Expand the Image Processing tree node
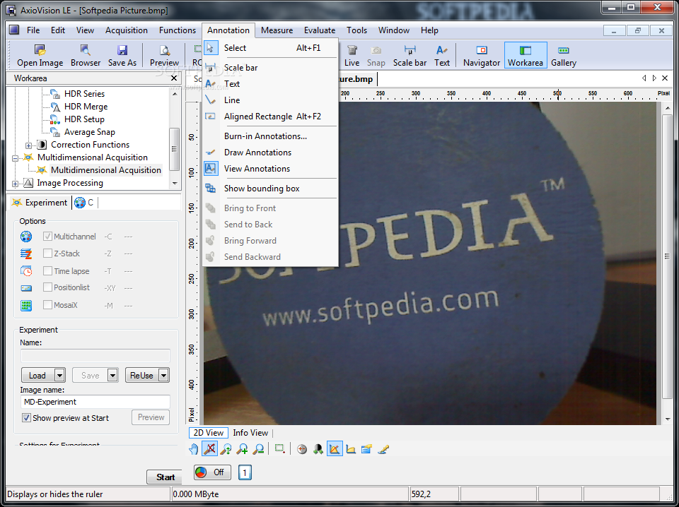679x507 pixels. [15, 184]
